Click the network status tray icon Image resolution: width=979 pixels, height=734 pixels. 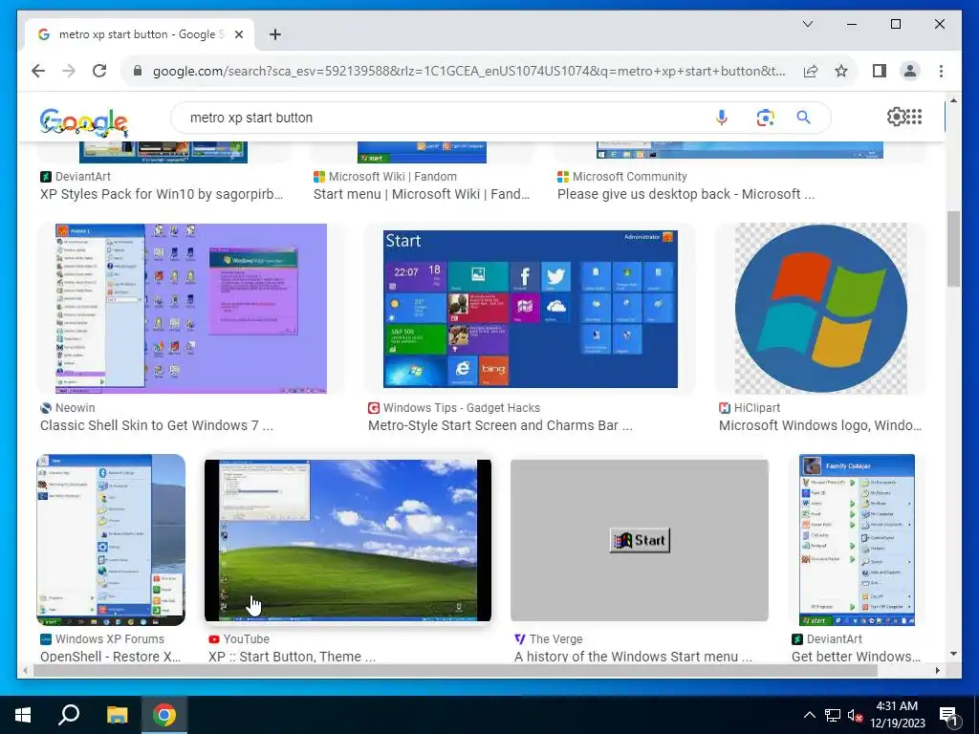[x=833, y=715]
